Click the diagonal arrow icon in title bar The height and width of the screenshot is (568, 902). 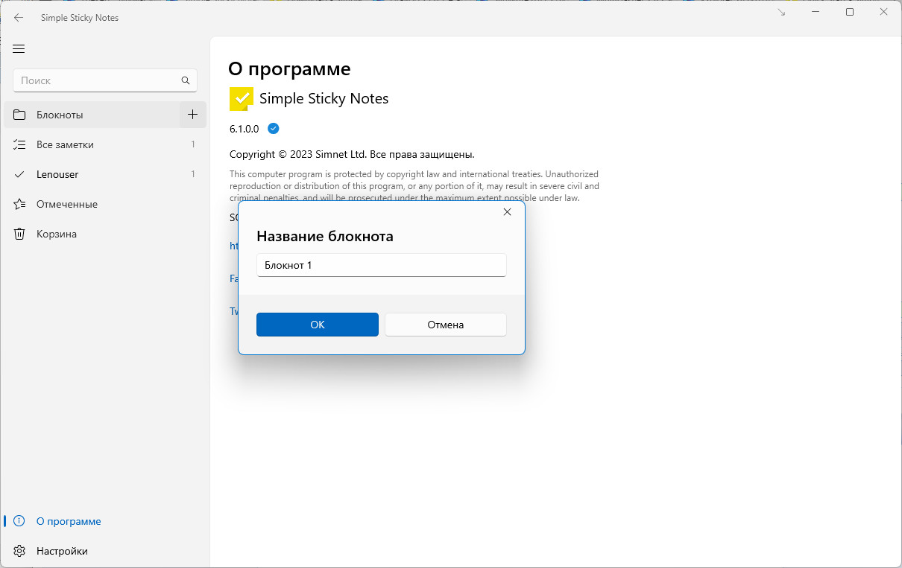(781, 13)
